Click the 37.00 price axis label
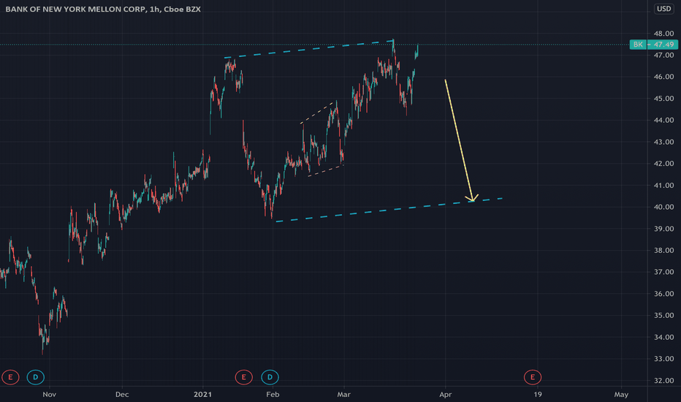 [663, 272]
